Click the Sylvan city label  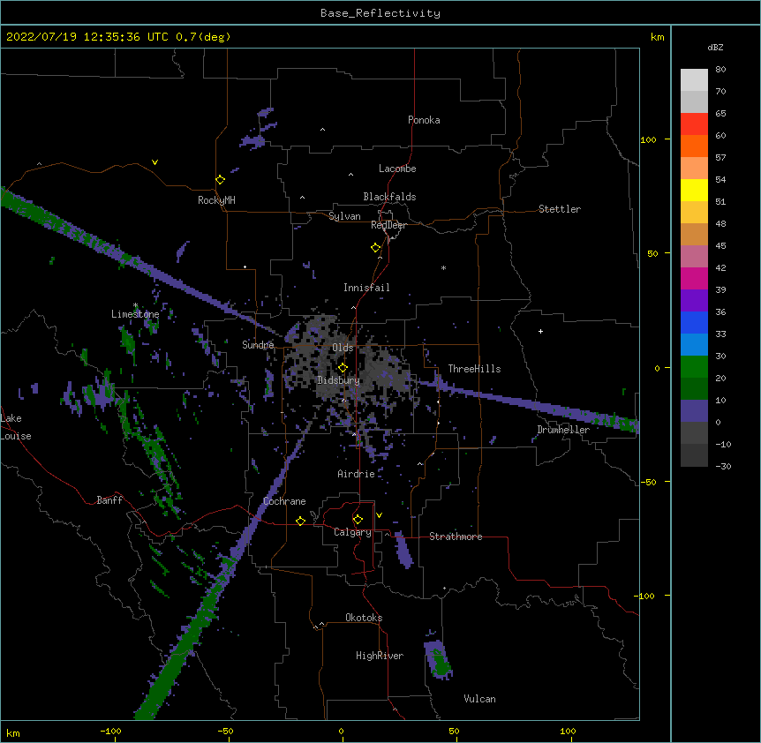(x=344, y=216)
